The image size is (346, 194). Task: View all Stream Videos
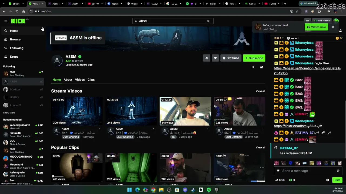click(261, 91)
